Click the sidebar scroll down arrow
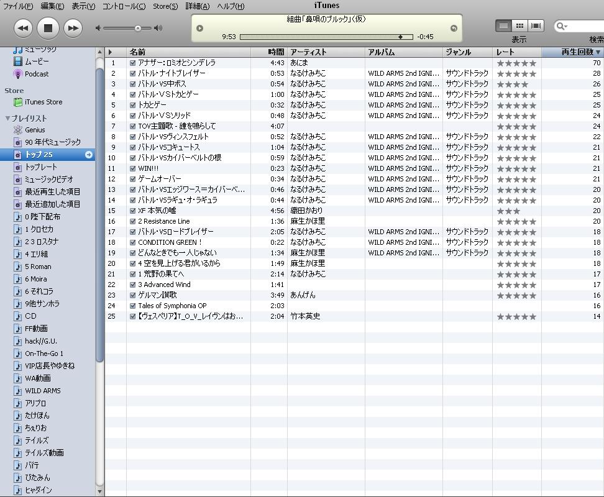This screenshot has height=497, width=604. pos(100,491)
